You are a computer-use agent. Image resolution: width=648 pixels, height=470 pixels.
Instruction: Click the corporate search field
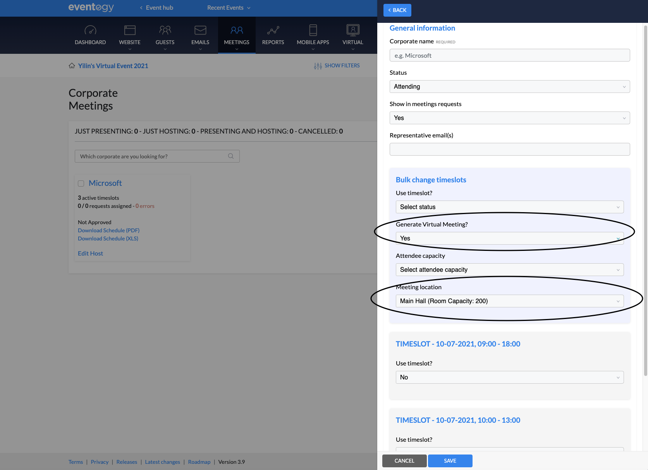tap(157, 156)
